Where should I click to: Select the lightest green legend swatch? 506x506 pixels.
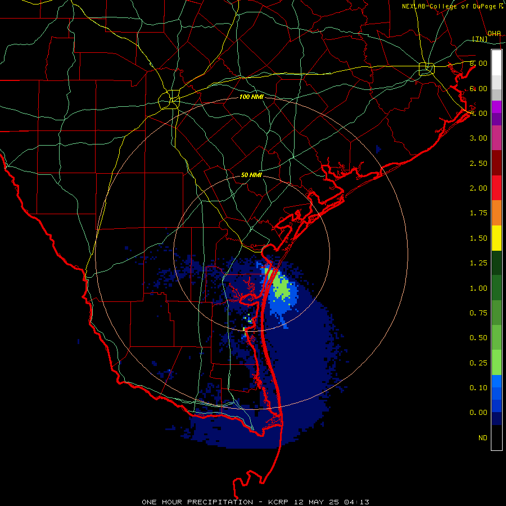[496, 363]
